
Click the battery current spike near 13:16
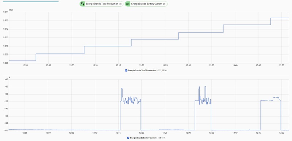[x=122, y=89]
